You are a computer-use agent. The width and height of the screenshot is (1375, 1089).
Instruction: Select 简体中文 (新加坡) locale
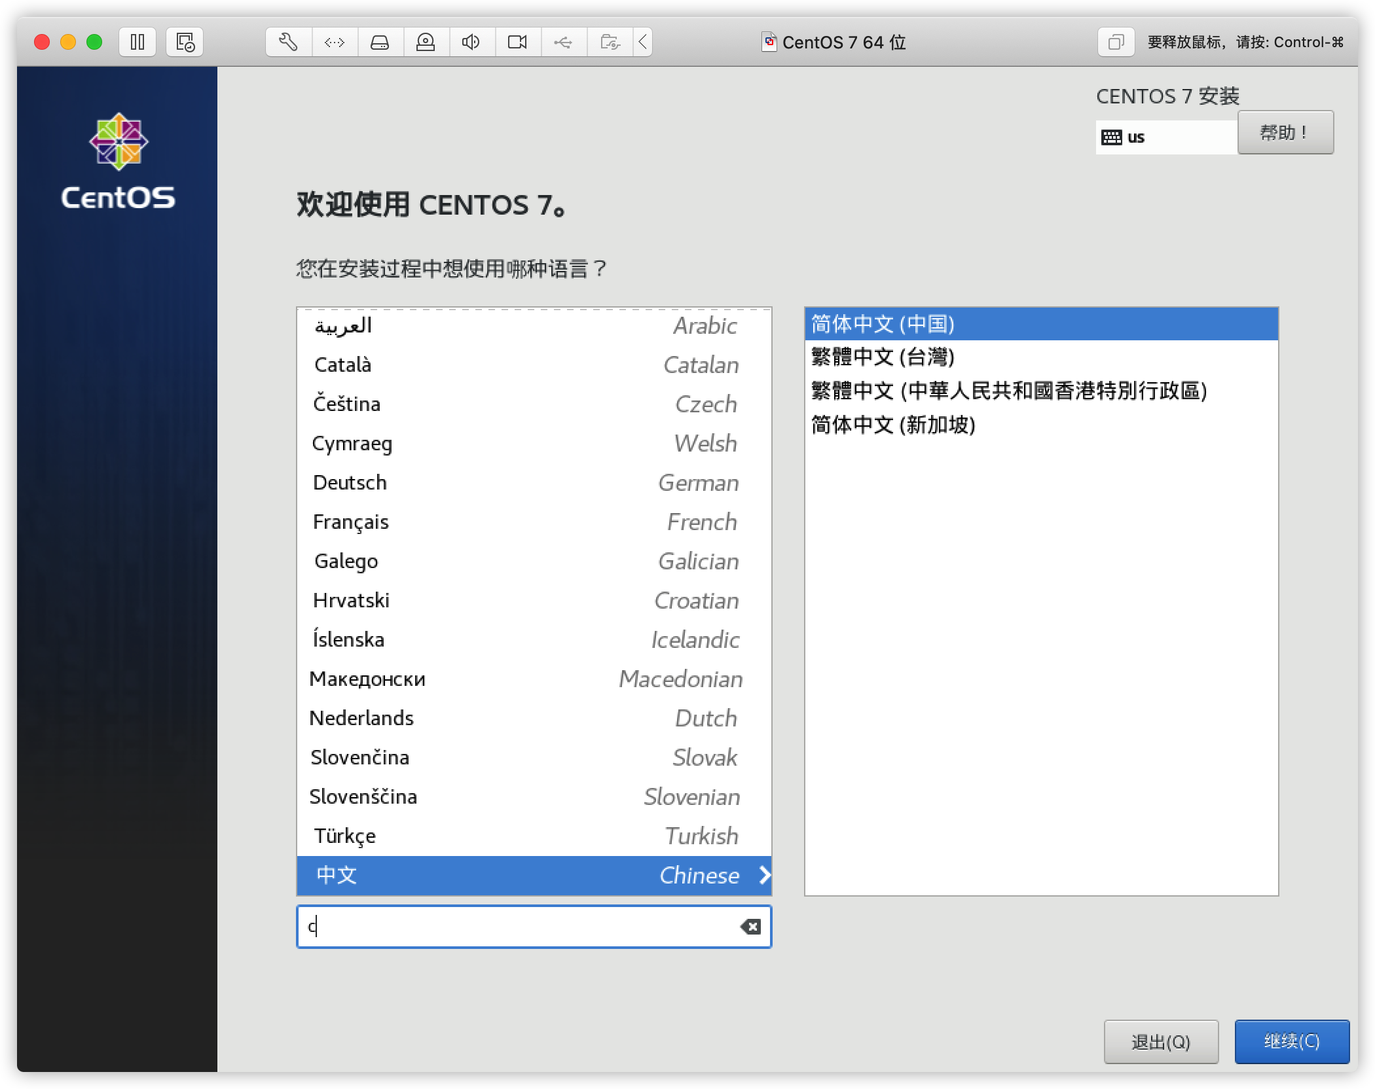(x=893, y=425)
